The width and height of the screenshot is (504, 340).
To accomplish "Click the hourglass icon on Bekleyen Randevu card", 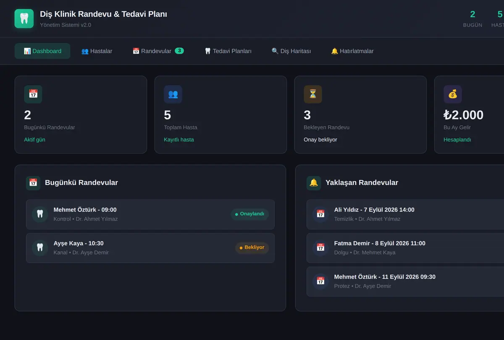I will click(x=313, y=94).
